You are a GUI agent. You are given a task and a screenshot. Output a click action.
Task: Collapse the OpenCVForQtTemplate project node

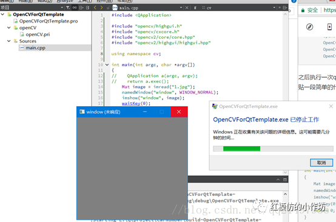tap(2, 15)
